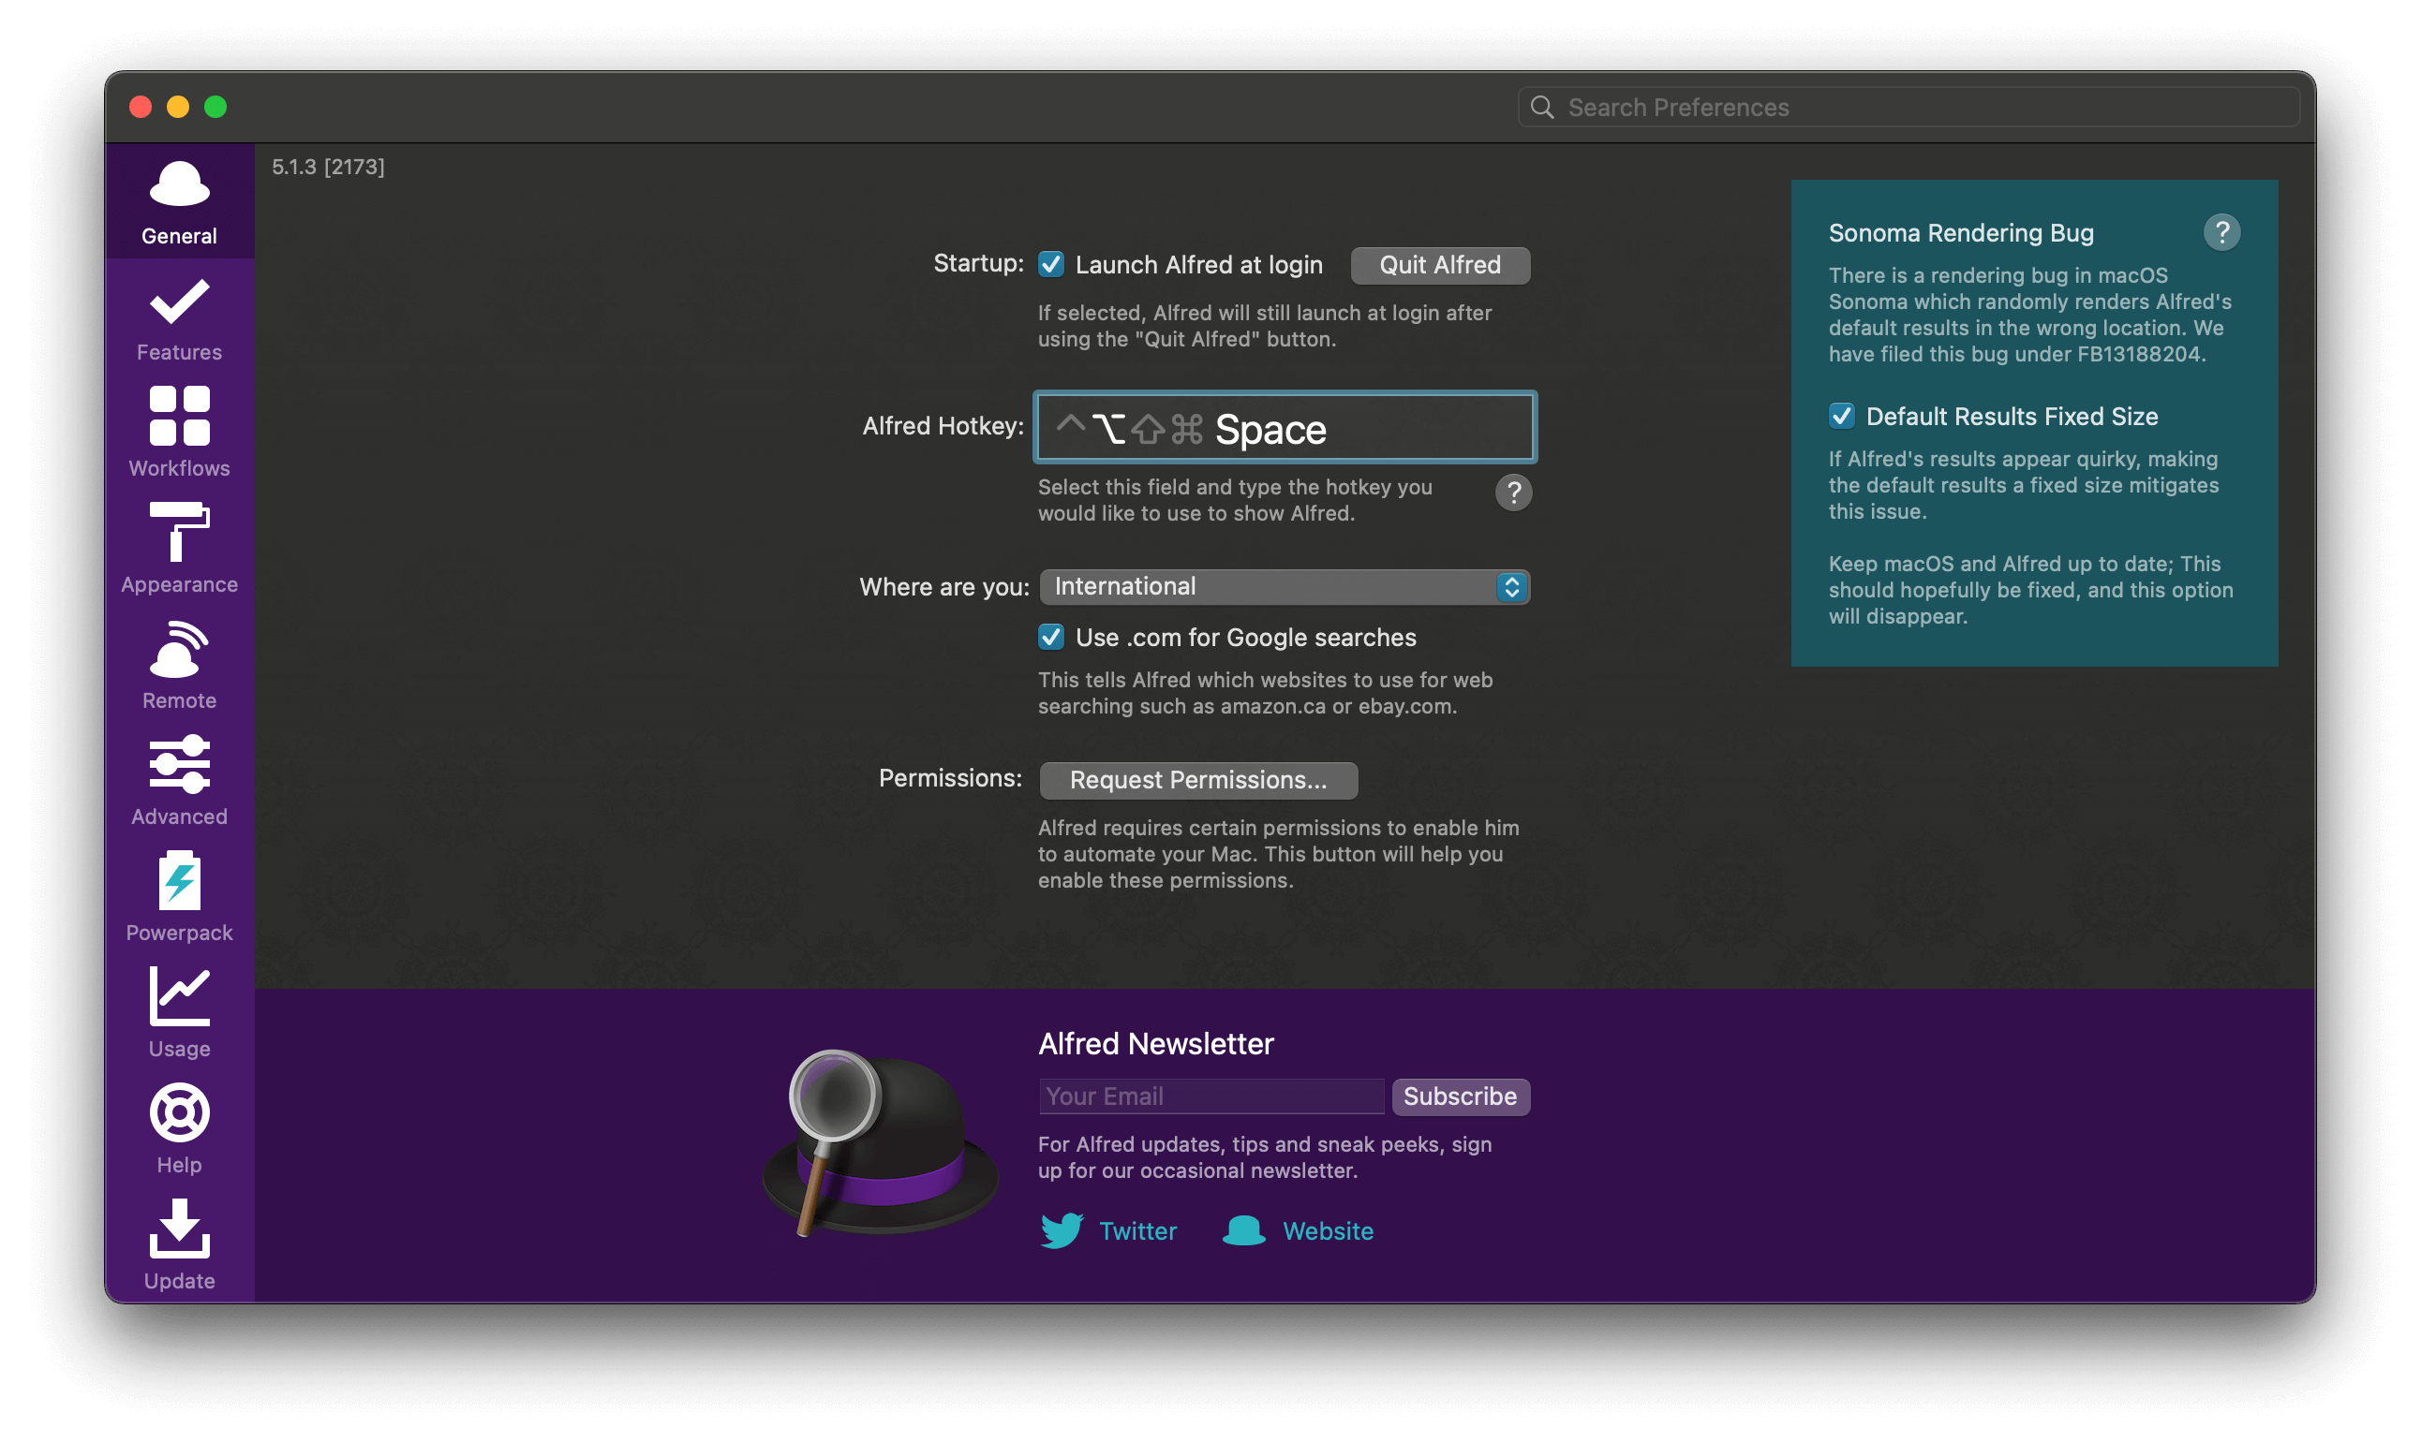Open Sonoma Rendering Bug help button
Viewport: 2421px width, 1442px height.
point(2221,232)
